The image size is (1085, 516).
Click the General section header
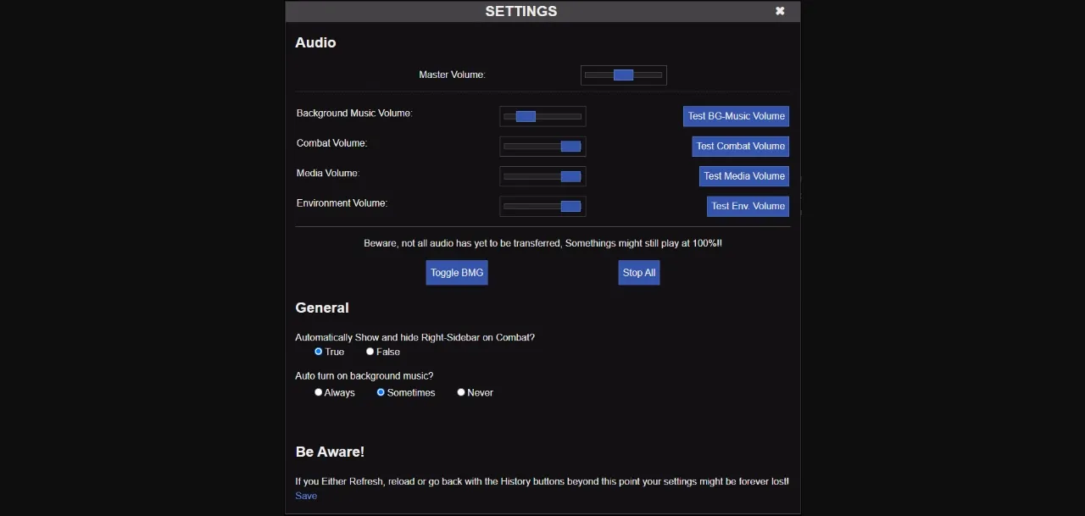(322, 308)
